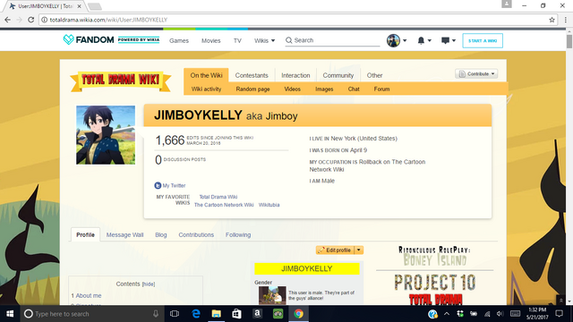573x322 pixels.
Task: Open the Action Center notification icon
Action: [559, 314]
